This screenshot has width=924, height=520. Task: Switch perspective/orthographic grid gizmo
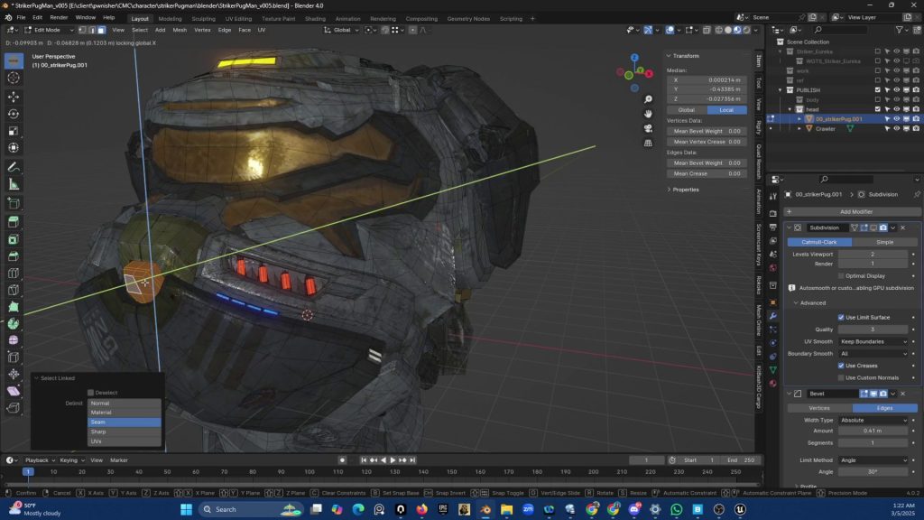(648, 143)
